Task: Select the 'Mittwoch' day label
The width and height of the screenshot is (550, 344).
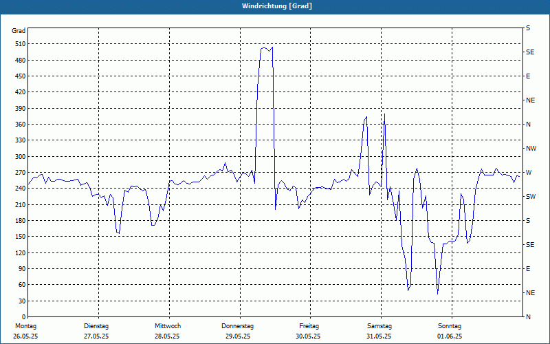Action: click(168, 326)
